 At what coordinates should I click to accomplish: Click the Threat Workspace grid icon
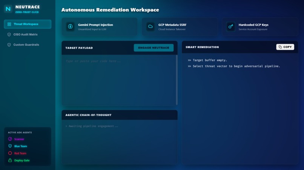click(x=9, y=24)
